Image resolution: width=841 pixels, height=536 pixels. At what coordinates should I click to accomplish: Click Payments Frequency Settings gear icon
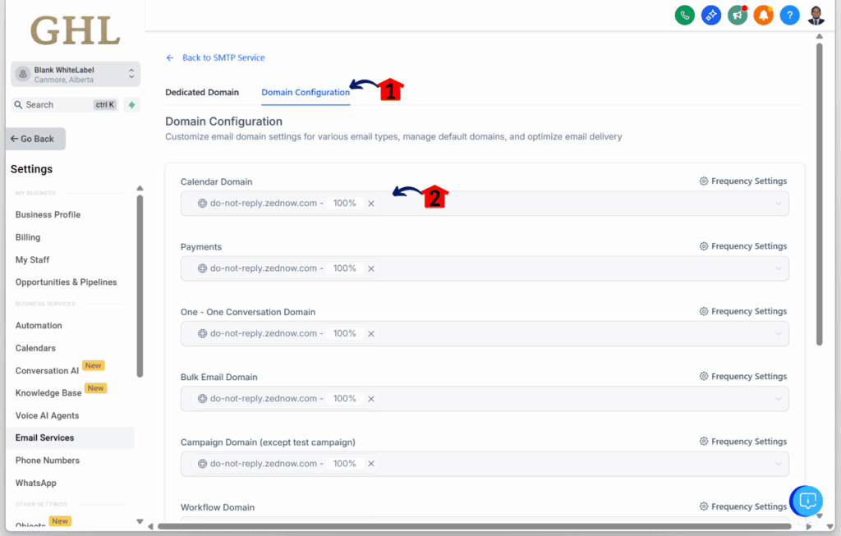(704, 246)
